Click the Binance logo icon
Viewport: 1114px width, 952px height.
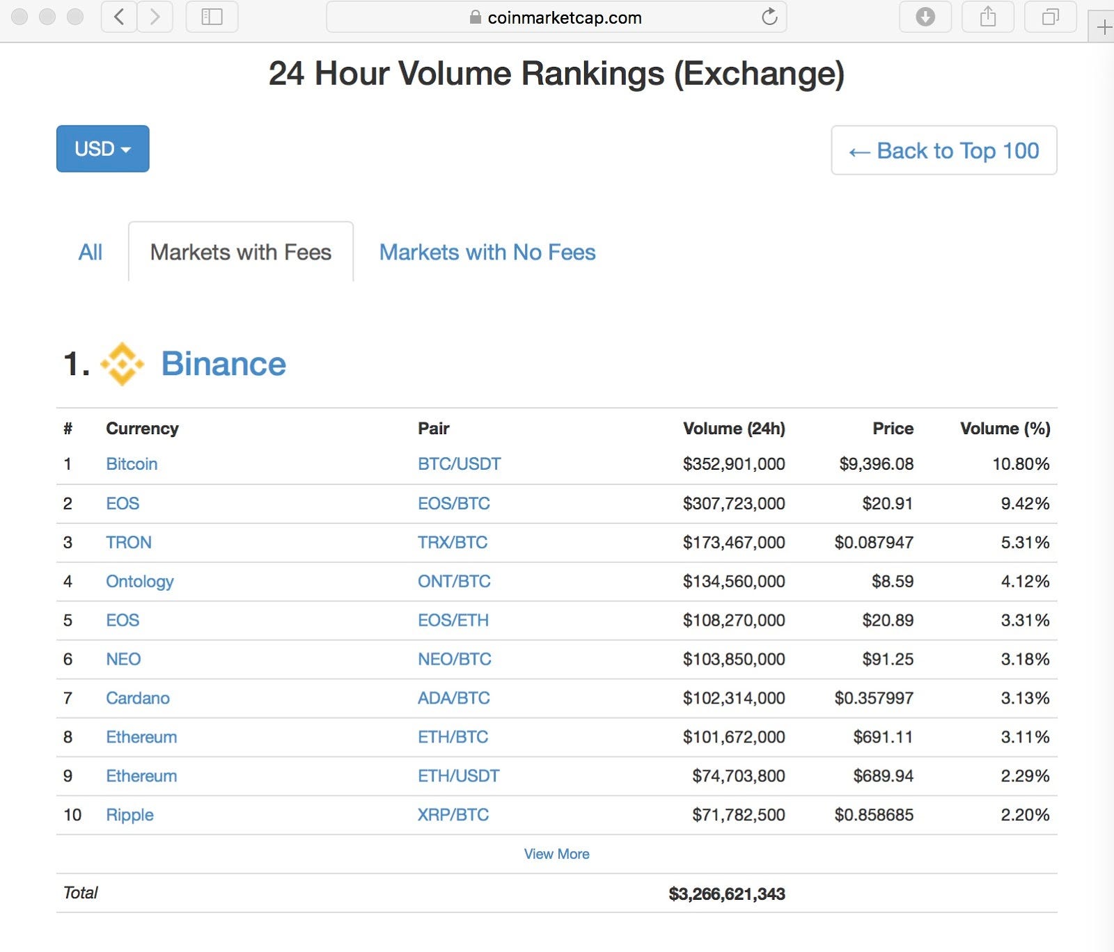123,364
